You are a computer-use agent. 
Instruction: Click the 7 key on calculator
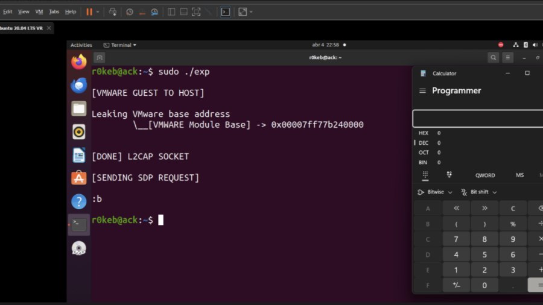click(456, 239)
